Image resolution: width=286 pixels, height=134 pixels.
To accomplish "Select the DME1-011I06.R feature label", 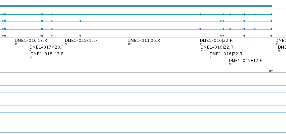I will click(144, 40).
